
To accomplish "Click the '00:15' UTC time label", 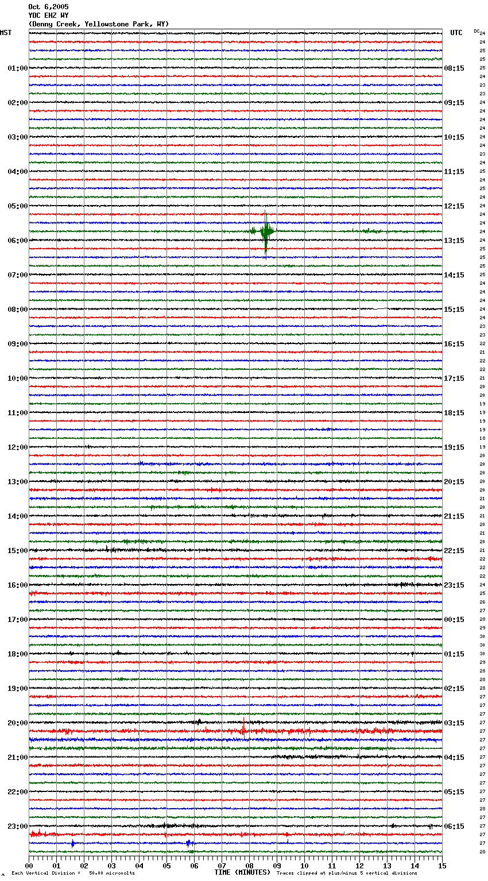I will coord(454,620).
